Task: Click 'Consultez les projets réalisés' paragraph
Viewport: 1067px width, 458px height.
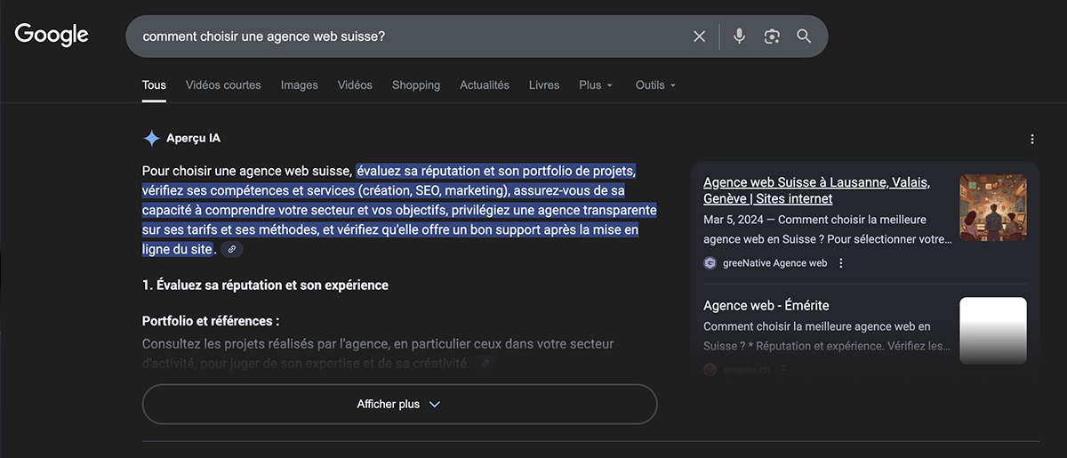Action: tap(378, 353)
